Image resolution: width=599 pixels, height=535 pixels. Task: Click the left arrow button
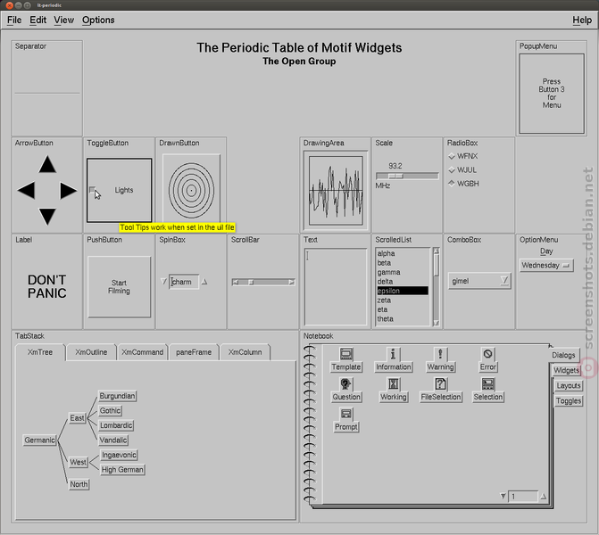(26, 190)
